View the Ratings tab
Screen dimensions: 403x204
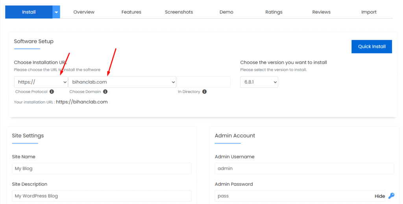point(274,12)
